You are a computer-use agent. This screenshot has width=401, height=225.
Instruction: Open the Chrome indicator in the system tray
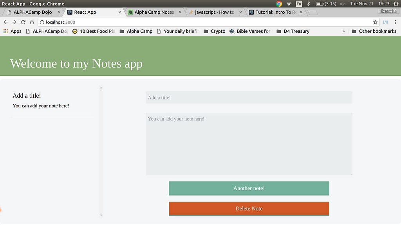tap(279, 4)
